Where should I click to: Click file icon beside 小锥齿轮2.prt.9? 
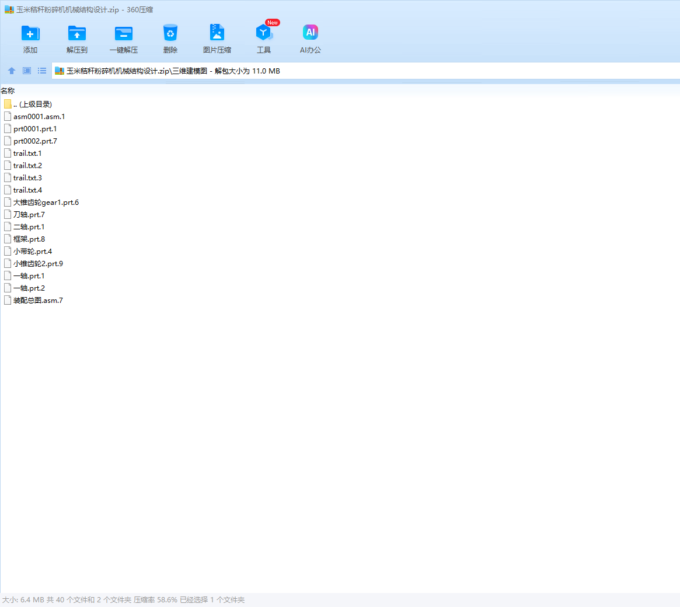[8, 263]
